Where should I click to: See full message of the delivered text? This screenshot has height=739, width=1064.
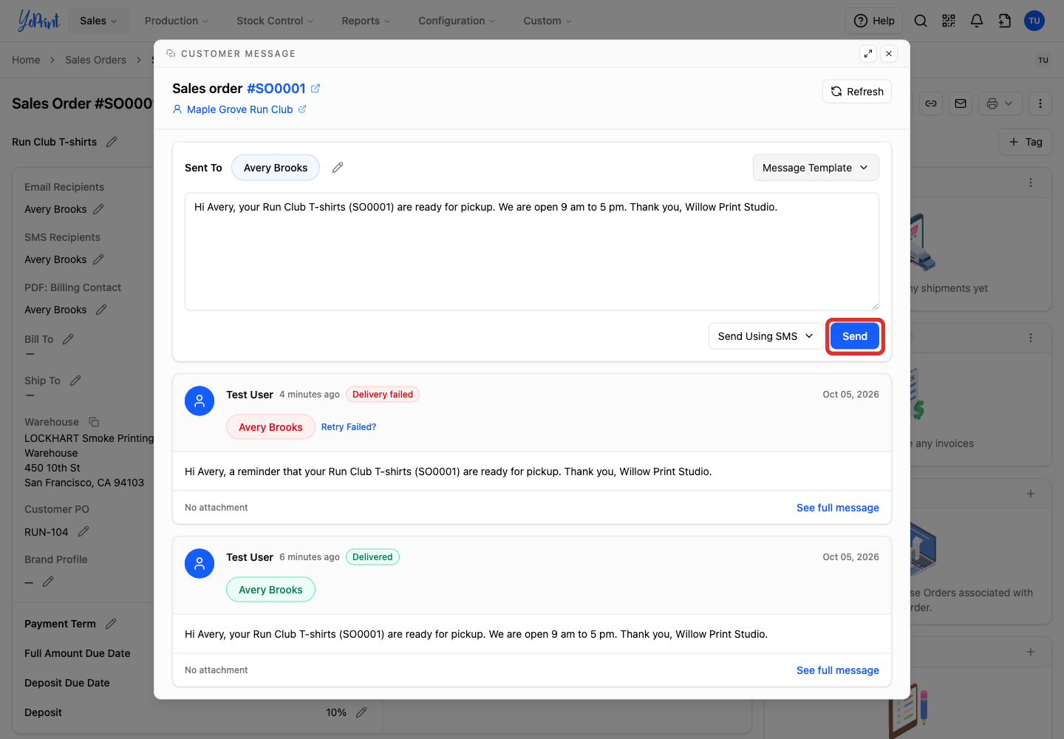tap(838, 670)
